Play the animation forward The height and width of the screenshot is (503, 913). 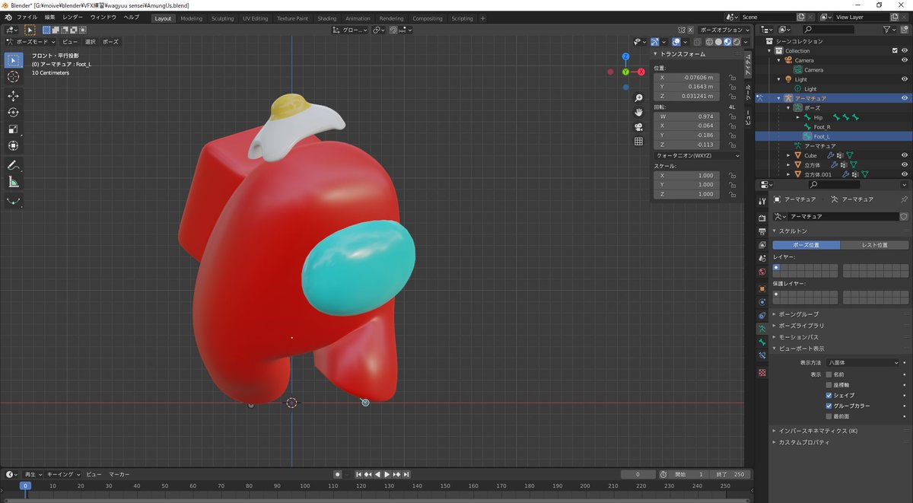[387, 474]
